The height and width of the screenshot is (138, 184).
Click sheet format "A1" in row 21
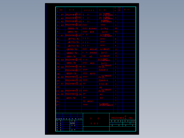[62, 84]
